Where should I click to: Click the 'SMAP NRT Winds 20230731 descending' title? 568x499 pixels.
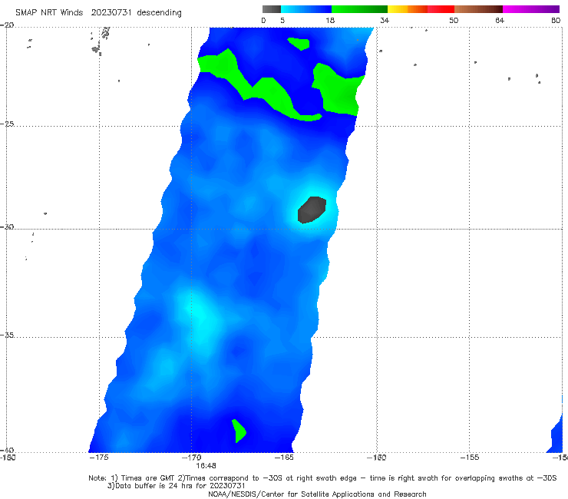pos(98,12)
